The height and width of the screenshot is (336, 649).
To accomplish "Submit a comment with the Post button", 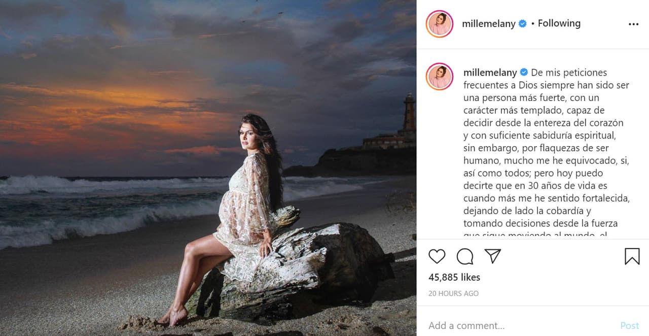I will tap(629, 325).
